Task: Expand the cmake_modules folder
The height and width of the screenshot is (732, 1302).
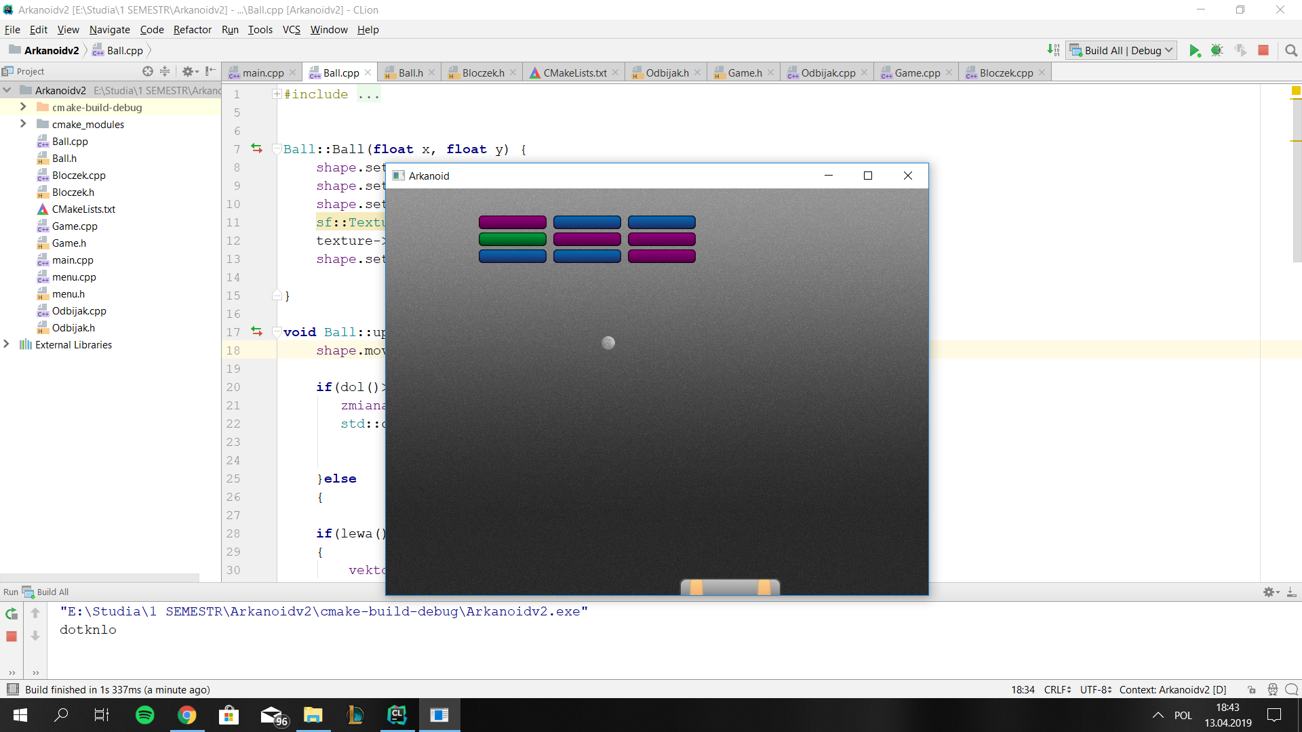Action: click(22, 124)
